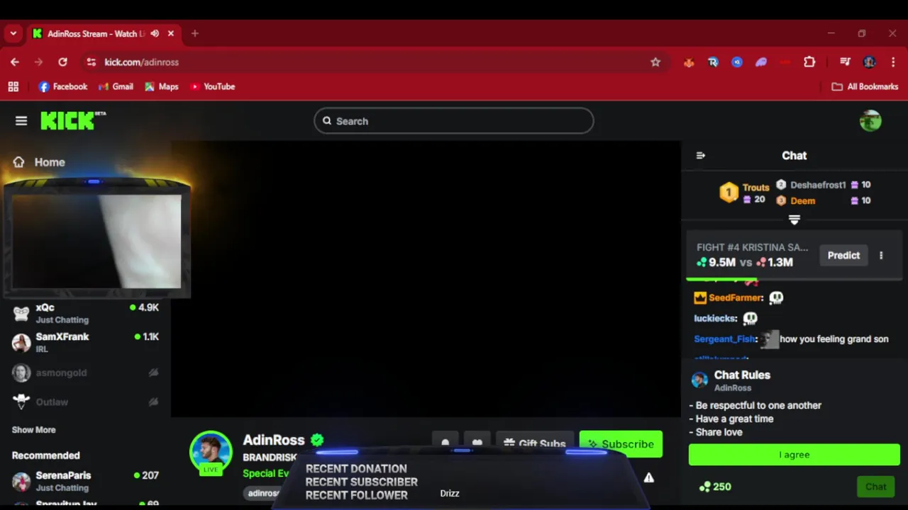Click the Chrome profile avatar

coord(869,62)
